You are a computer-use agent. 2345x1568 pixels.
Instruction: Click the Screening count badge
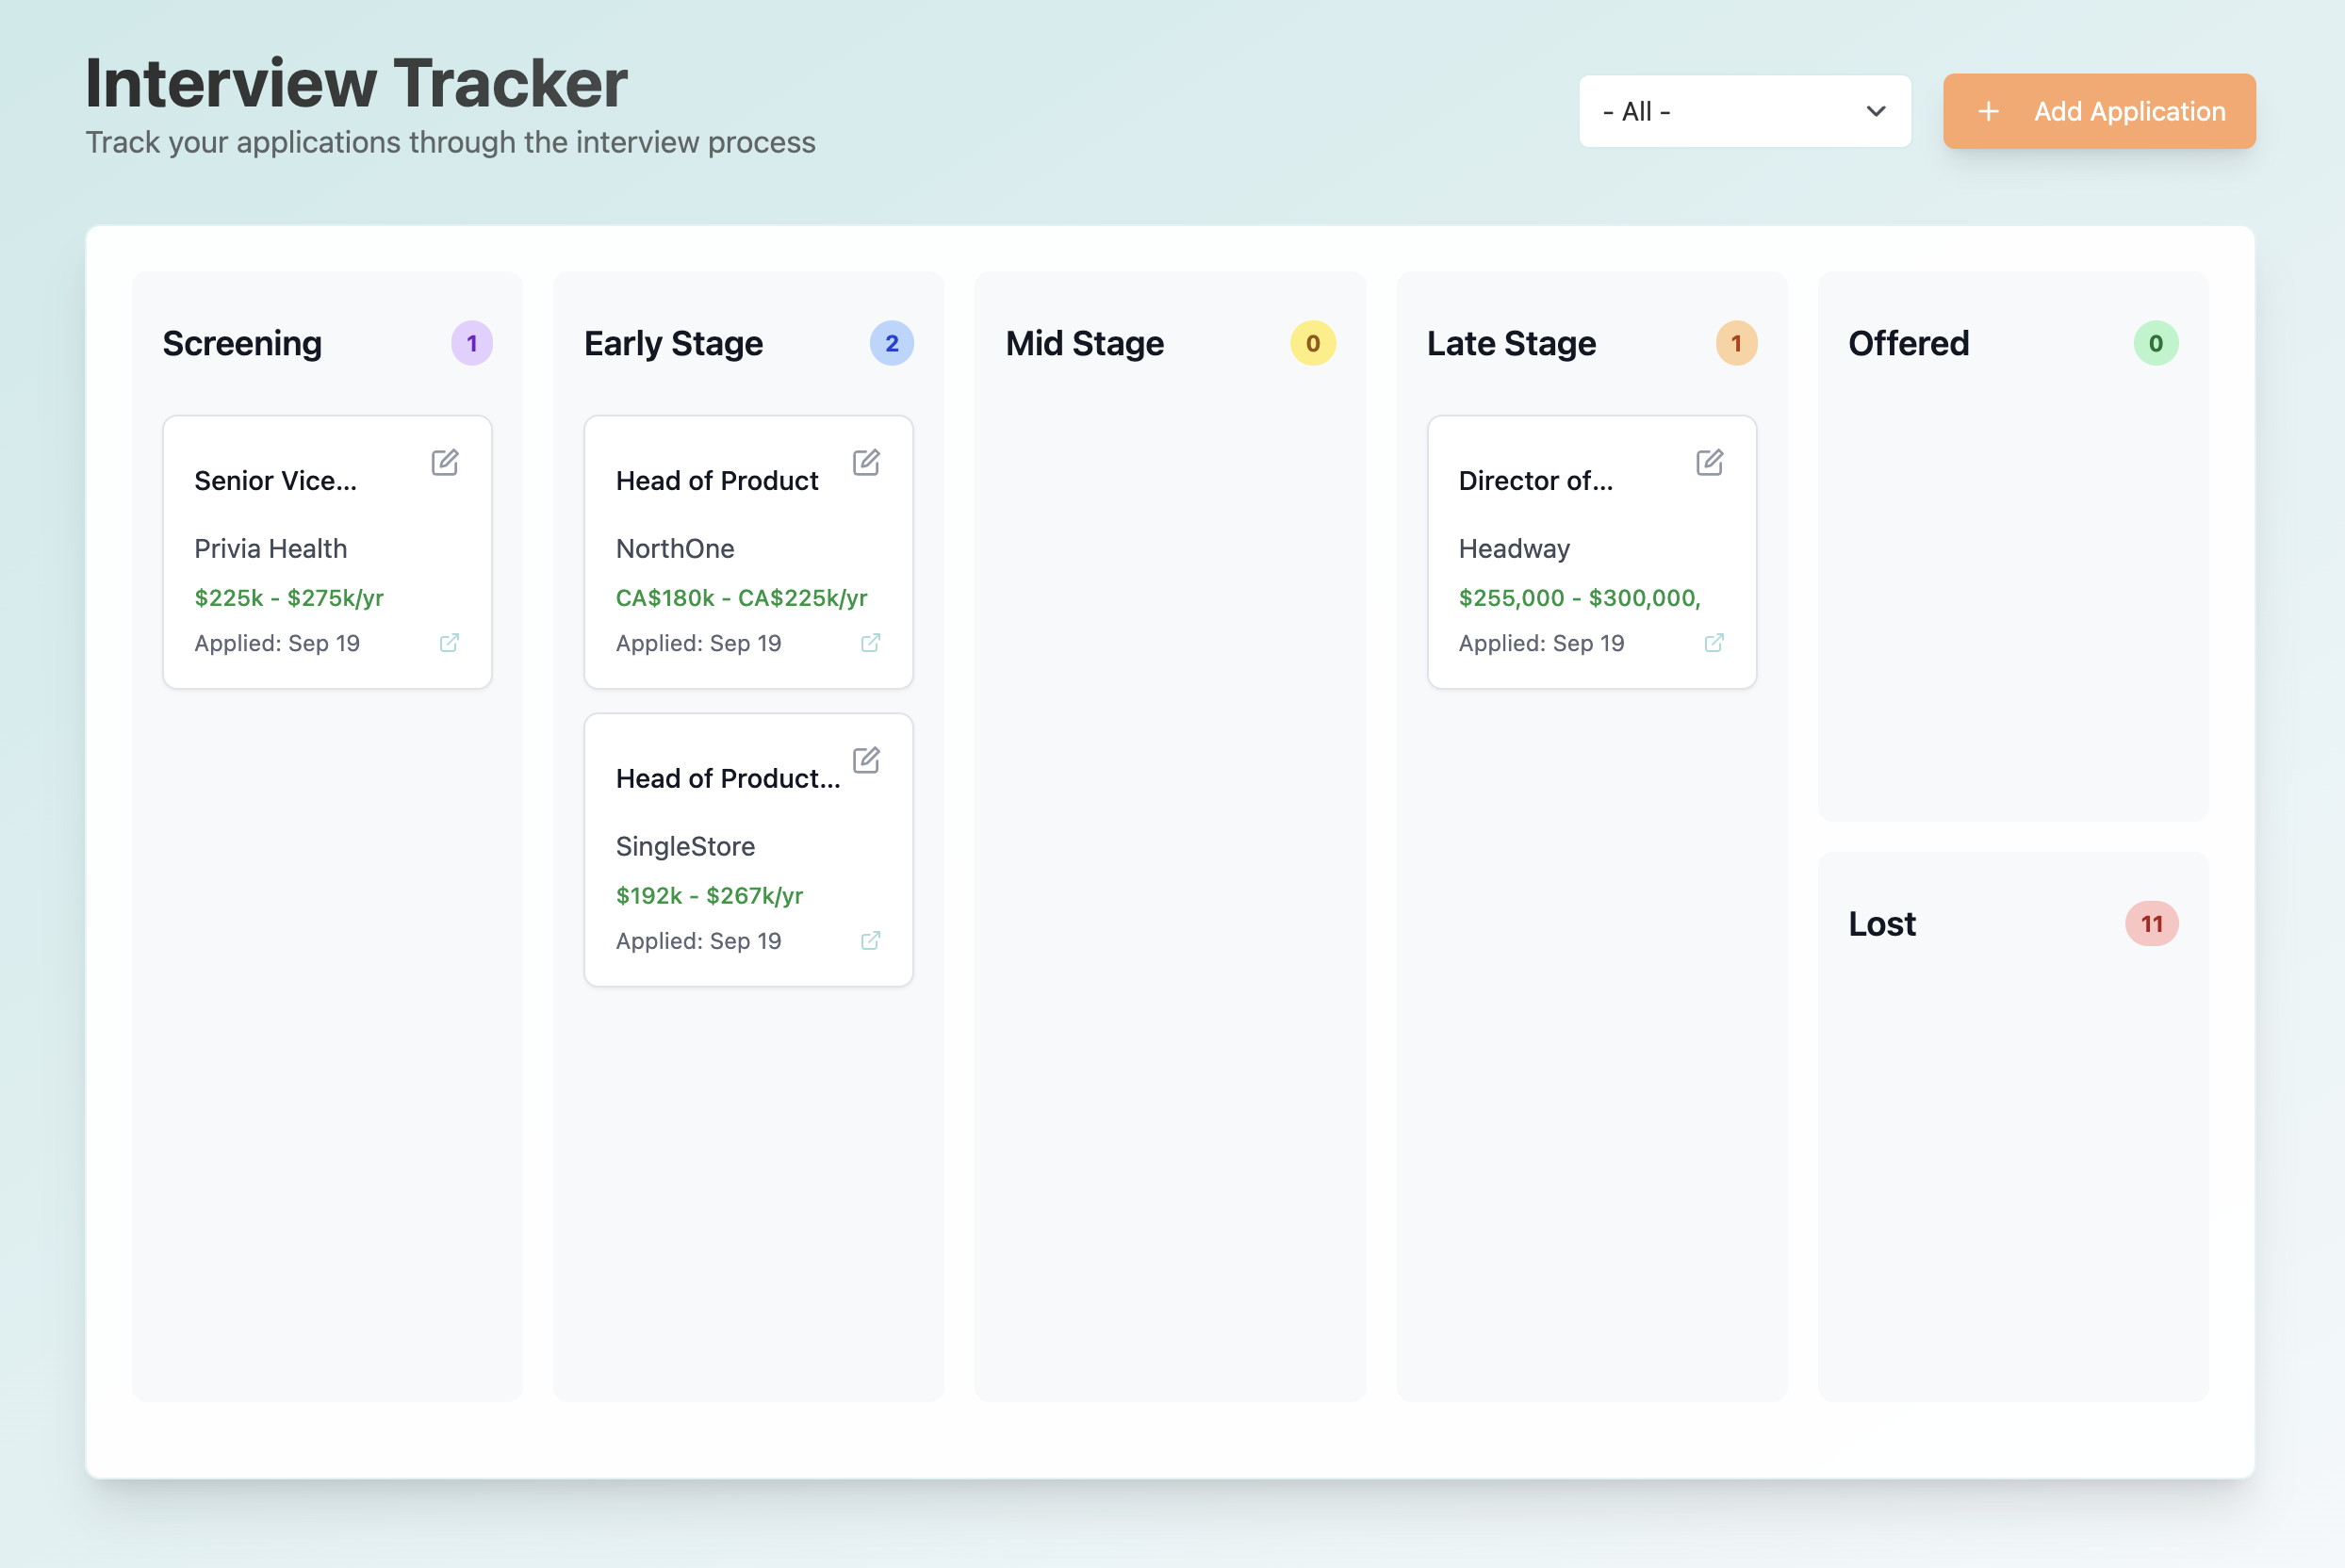[x=471, y=343]
